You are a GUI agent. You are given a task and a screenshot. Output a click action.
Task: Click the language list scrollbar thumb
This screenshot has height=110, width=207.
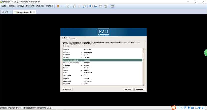click(x=143, y=56)
